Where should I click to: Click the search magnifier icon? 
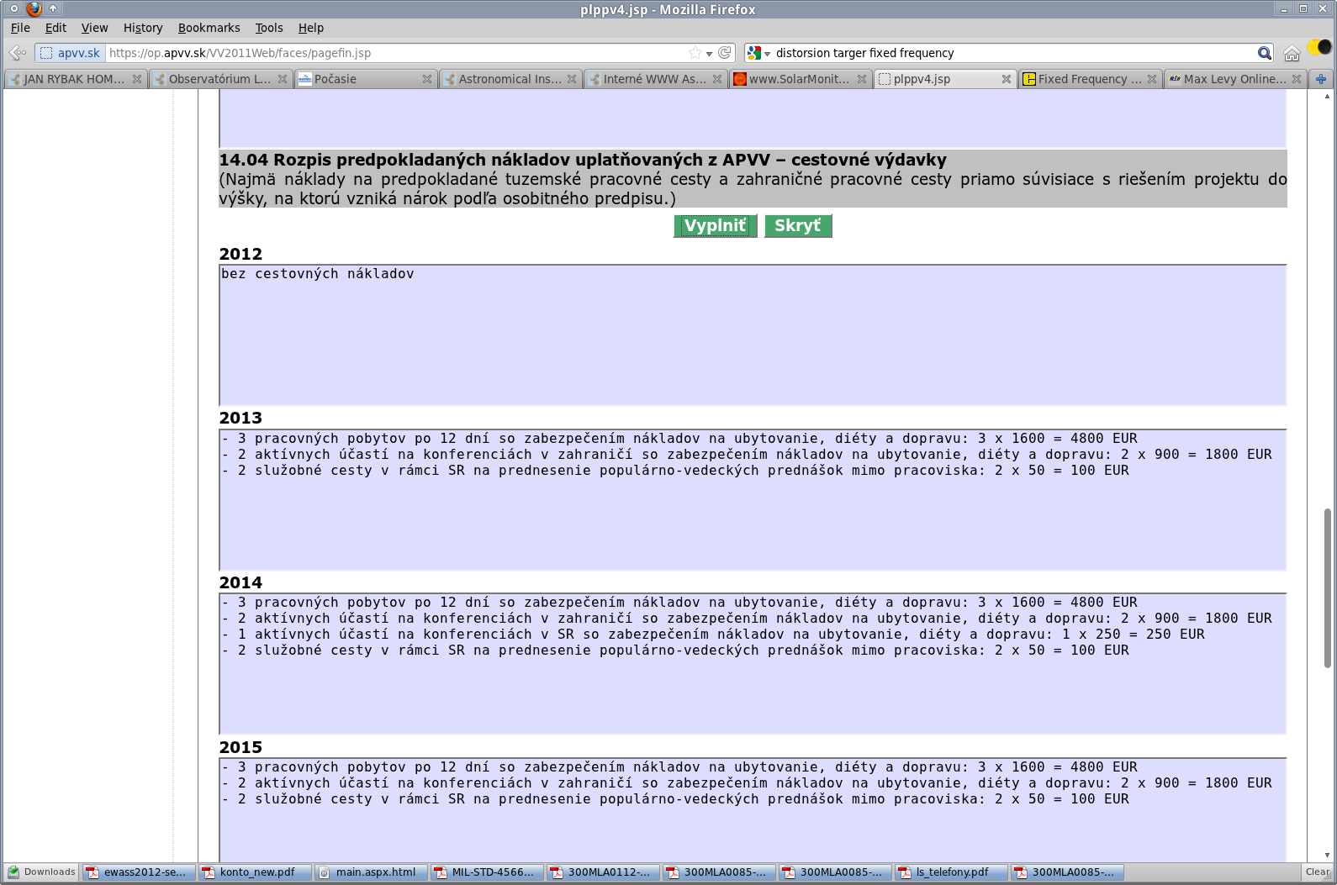pyautogui.click(x=1264, y=53)
